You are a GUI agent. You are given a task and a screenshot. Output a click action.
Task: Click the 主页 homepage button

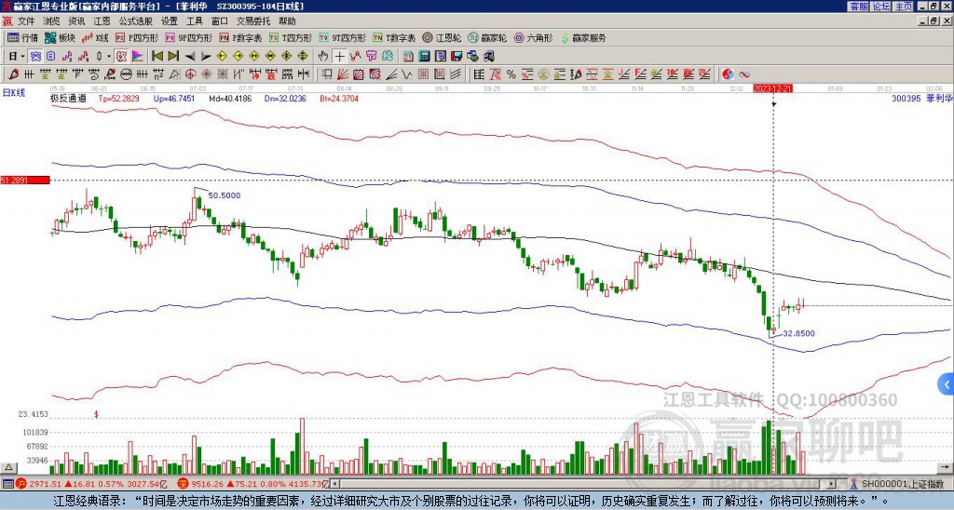[904, 7]
